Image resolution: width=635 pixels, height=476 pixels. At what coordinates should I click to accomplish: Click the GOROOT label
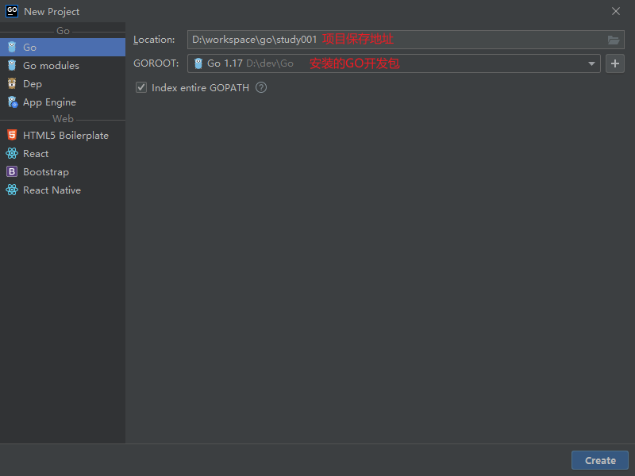[156, 63]
